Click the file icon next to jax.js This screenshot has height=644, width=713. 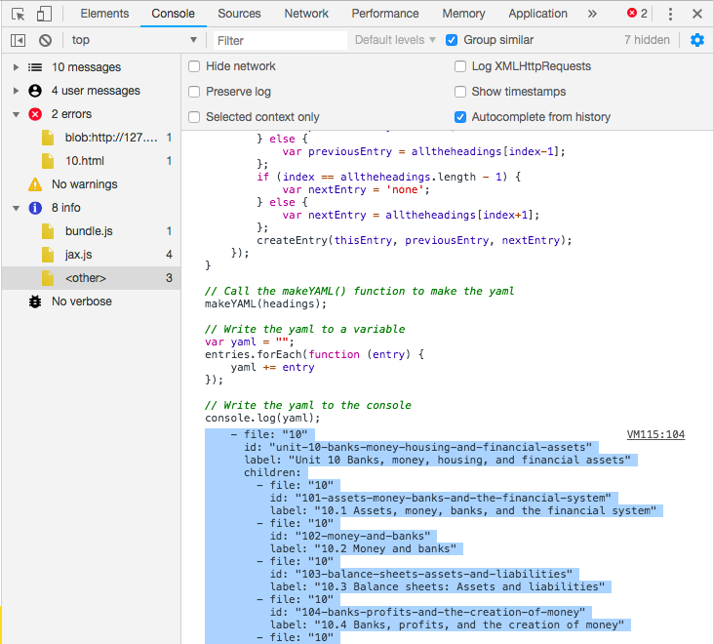coord(48,255)
